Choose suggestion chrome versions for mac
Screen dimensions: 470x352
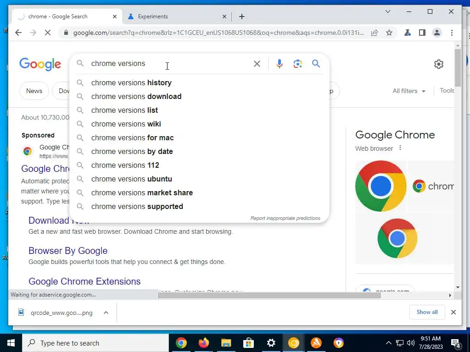(199, 137)
